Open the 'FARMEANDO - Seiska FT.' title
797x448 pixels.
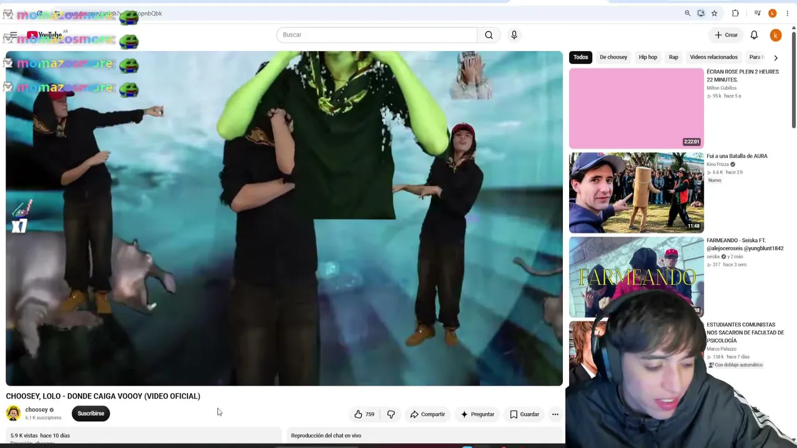pyautogui.click(x=745, y=245)
